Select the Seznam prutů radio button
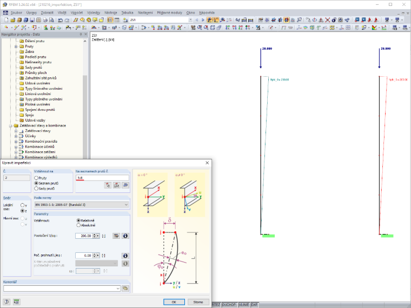This screenshot has height=308, width=411. [x=36, y=183]
